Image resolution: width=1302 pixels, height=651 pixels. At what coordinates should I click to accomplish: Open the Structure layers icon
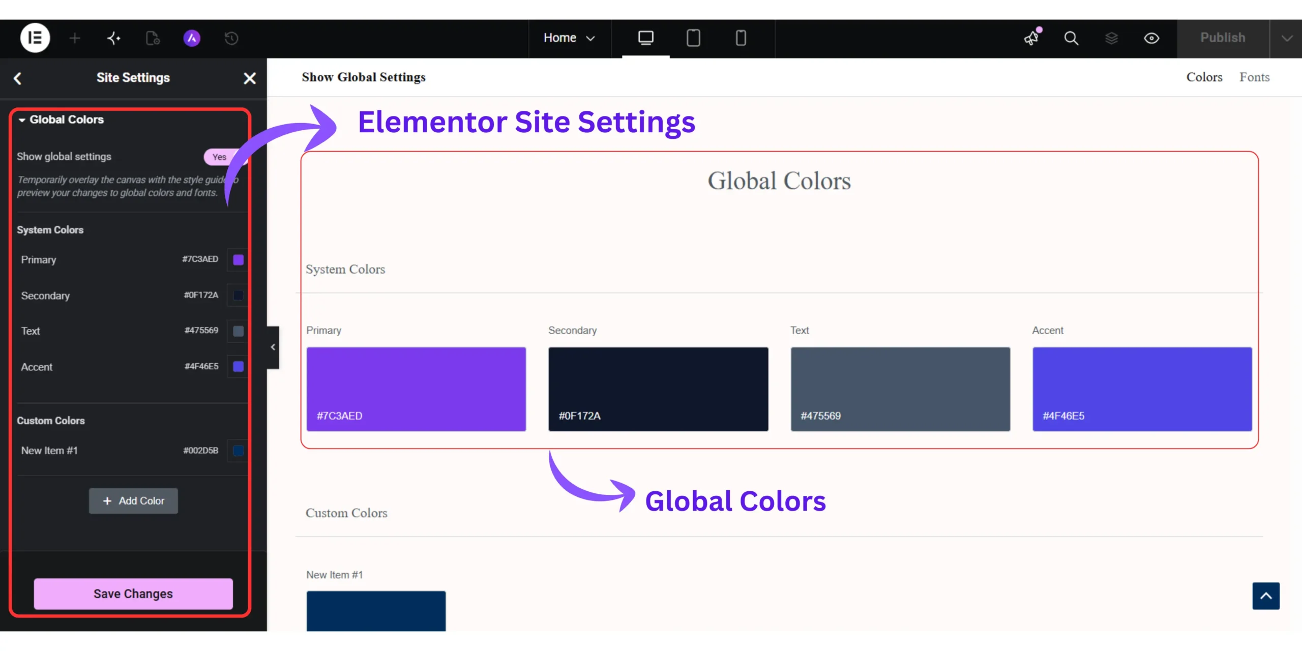coord(1111,38)
